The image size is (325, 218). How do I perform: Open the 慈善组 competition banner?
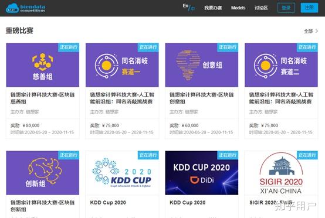(x=42, y=65)
